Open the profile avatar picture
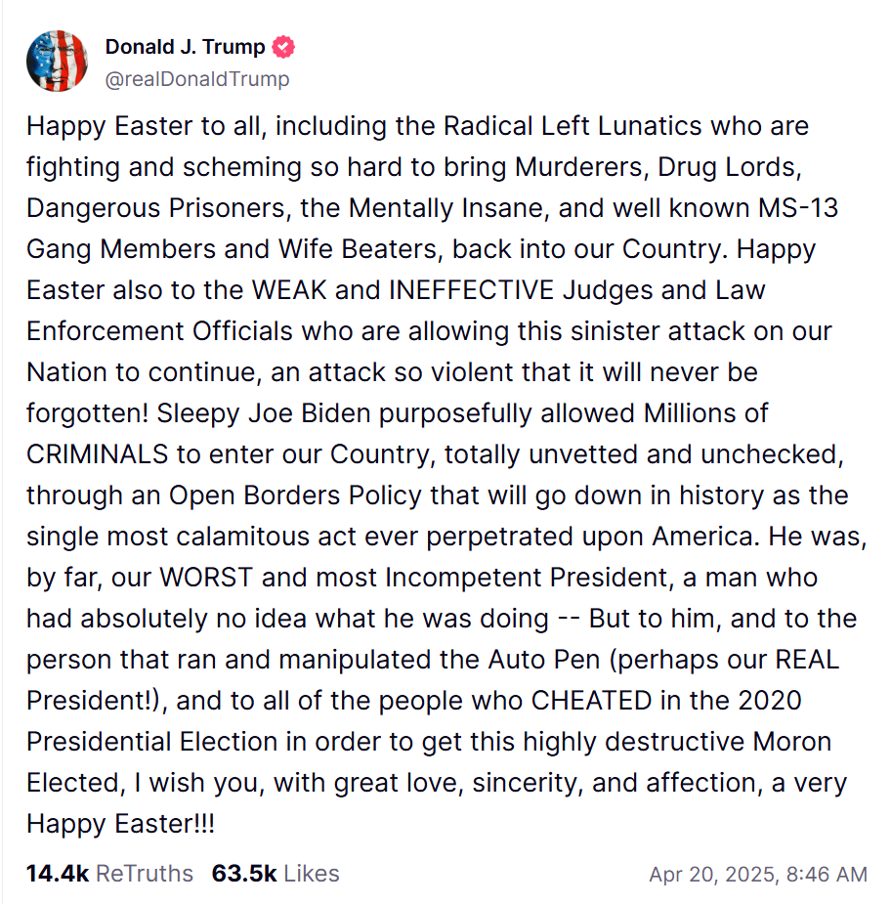 [57, 62]
